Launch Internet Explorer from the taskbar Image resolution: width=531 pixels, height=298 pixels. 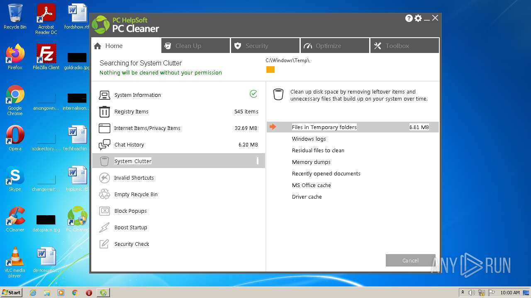click(33, 293)
